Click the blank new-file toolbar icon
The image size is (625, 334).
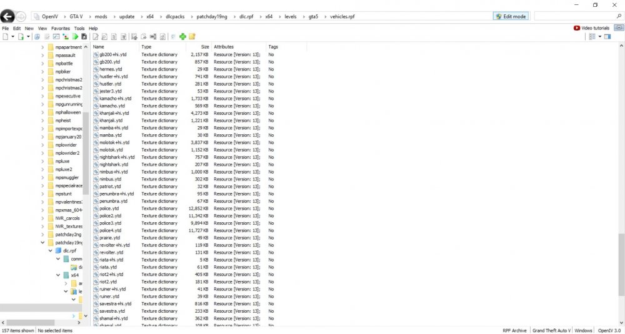pos(5,37)
